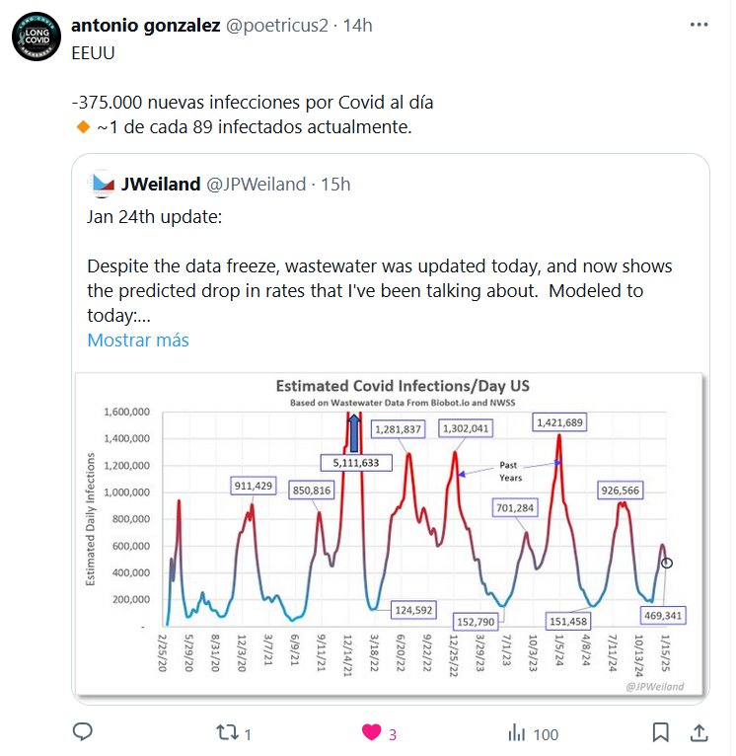
Task: Open the view analytics bar chart icon
Action: tap(516, 733)
